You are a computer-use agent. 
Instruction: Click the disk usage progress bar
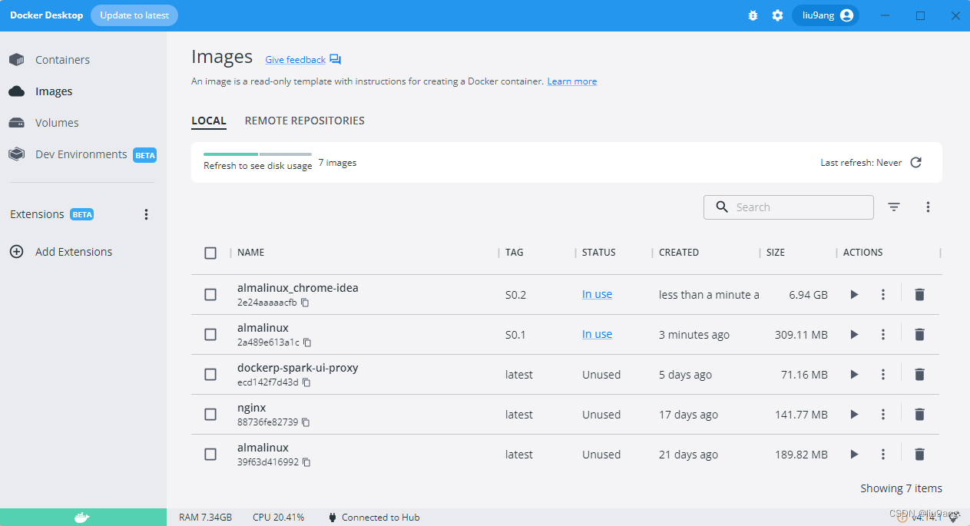(257, 154)
